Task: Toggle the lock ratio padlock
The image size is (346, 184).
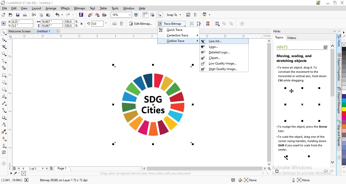Action: click(81, 24)
